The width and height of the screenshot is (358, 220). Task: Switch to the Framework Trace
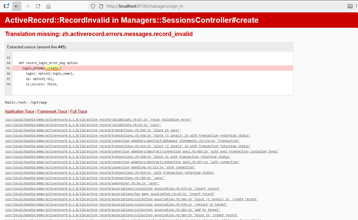(52, 111)
